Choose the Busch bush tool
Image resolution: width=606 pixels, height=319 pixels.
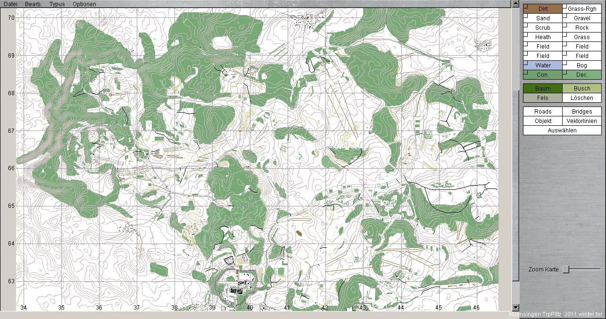click(x=582, y=89)
